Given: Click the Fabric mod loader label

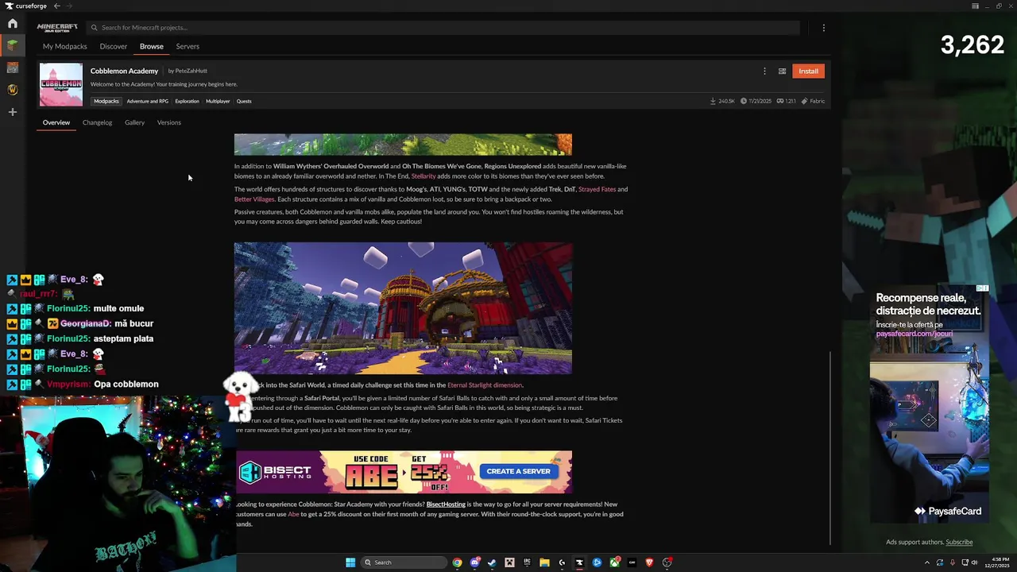Looking at the screenshot, I should click(813, 101).
